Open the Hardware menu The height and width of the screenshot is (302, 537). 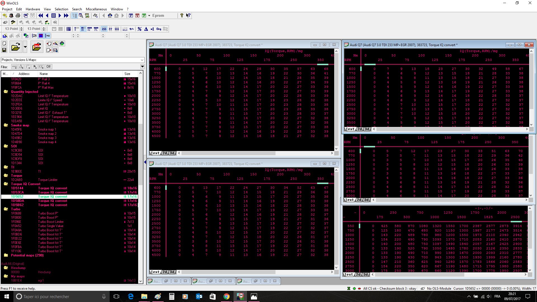click(x=33, y=9)
